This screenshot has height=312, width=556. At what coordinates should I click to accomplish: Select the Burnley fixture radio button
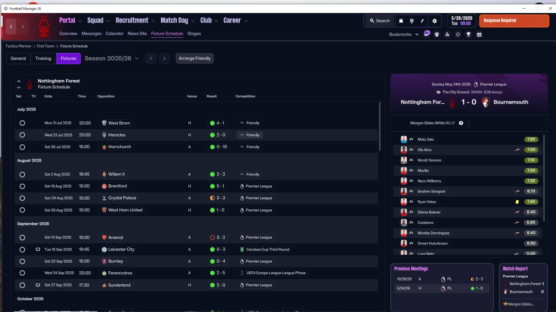22,261
